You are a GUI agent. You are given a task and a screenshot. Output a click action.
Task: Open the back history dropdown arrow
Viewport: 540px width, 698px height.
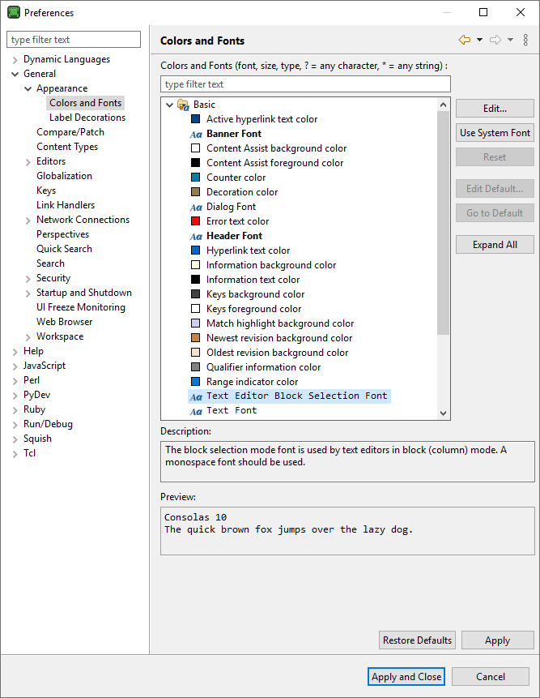pyautogui.click(x=479, y=40)
